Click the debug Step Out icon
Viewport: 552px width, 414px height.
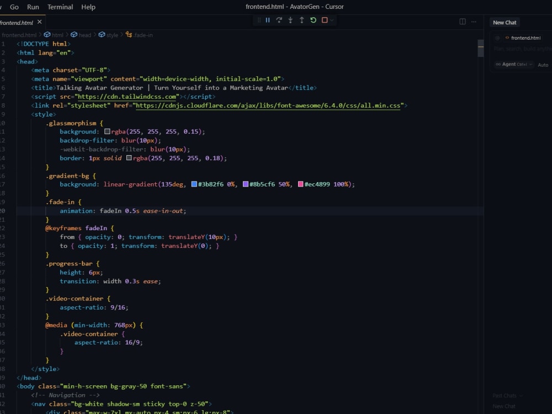coord(302,20)
